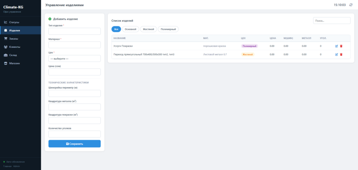Click the Магазин store icon

point(5,63)
